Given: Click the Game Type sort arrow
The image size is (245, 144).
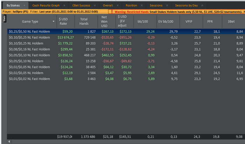Looking at the screenshot, I should (54, 21).
